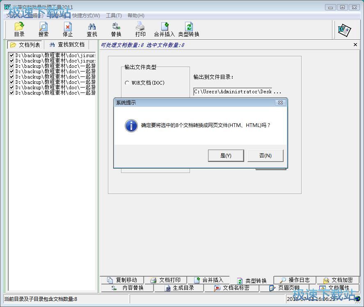
Task: Open the 文档名标密 bottom tab
Action: point(231,288)
